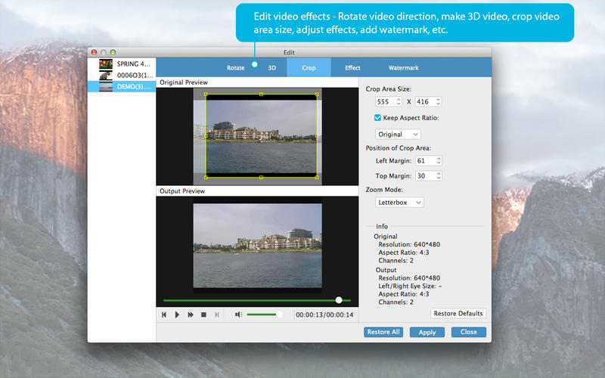
Task: Toggle the Keep Aspect Ratio checkbox
Action: tap(378, 118)
